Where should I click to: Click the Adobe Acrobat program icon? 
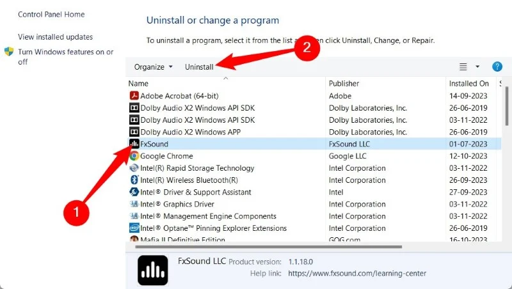coord(134,96)
